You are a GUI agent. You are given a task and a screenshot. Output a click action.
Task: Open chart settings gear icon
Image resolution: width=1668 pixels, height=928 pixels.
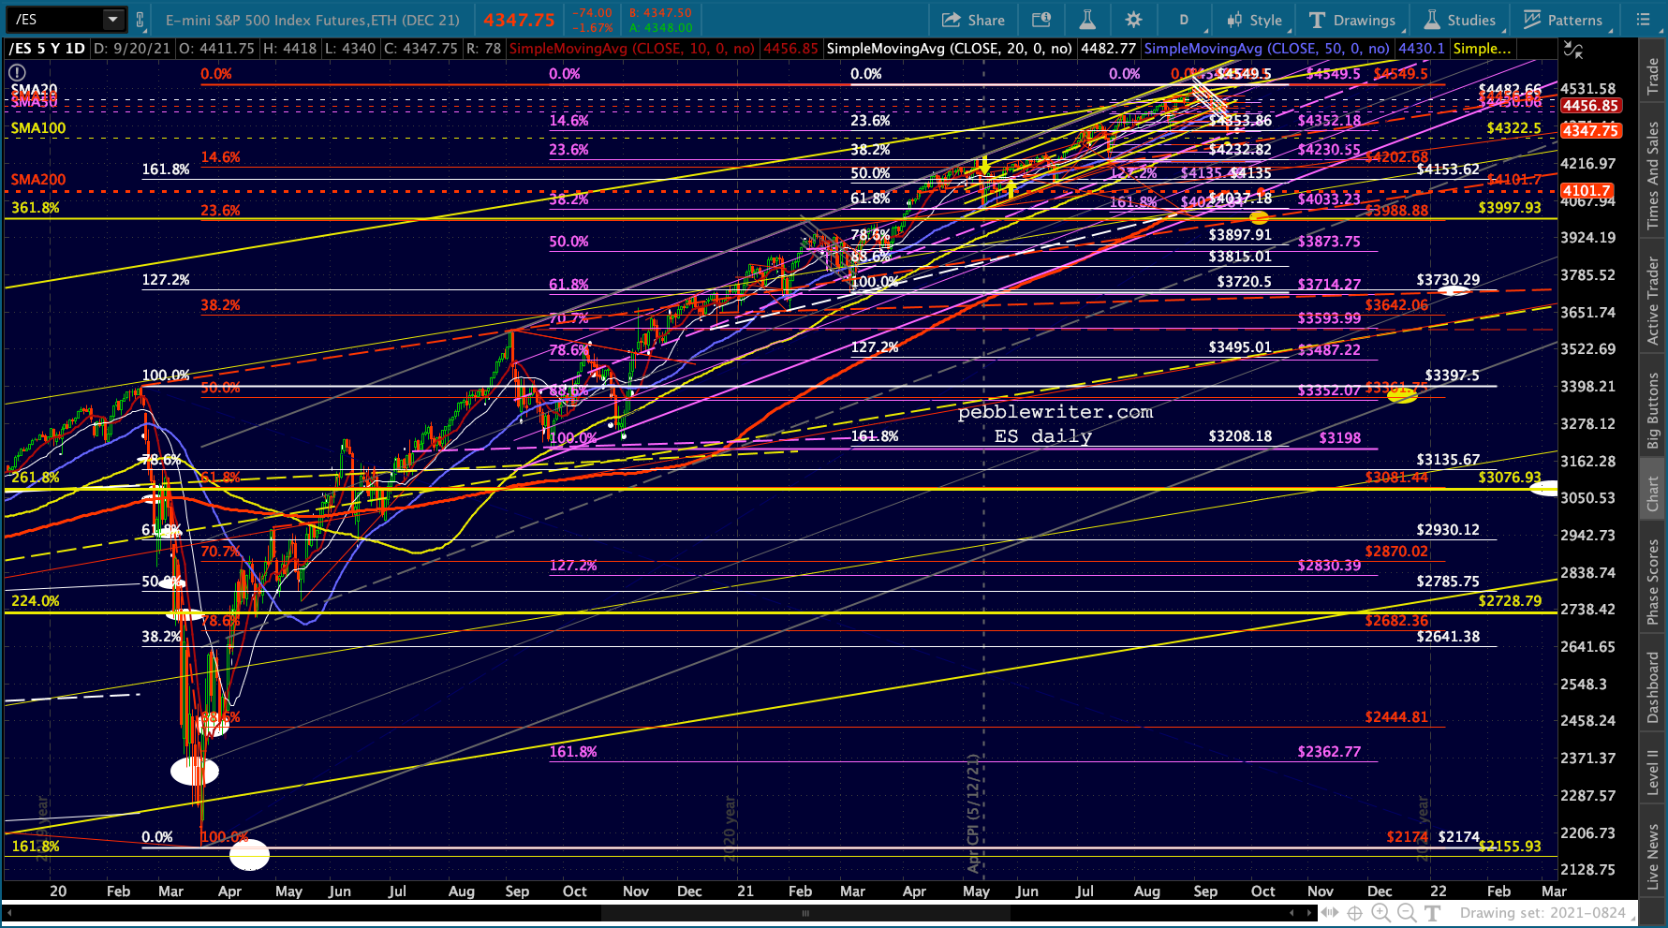pyautogui.click(x=1133, y=20)
